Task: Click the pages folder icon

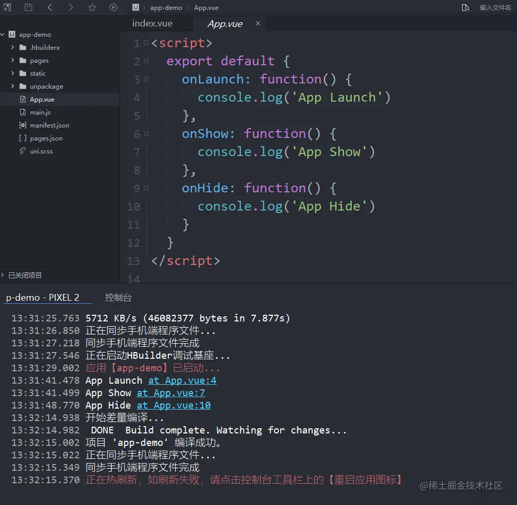Action: (x=23, y=60)
